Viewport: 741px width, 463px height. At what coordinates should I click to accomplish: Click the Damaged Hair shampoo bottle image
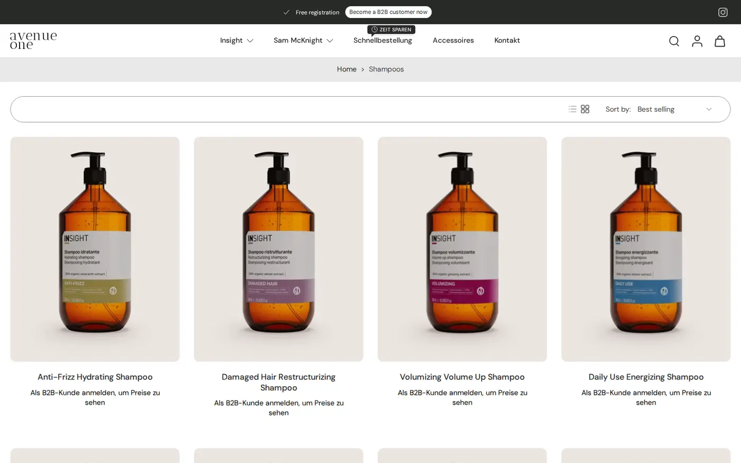coord(278,249)
